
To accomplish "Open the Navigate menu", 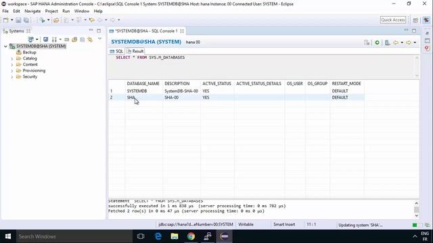I will pos(32,11).
